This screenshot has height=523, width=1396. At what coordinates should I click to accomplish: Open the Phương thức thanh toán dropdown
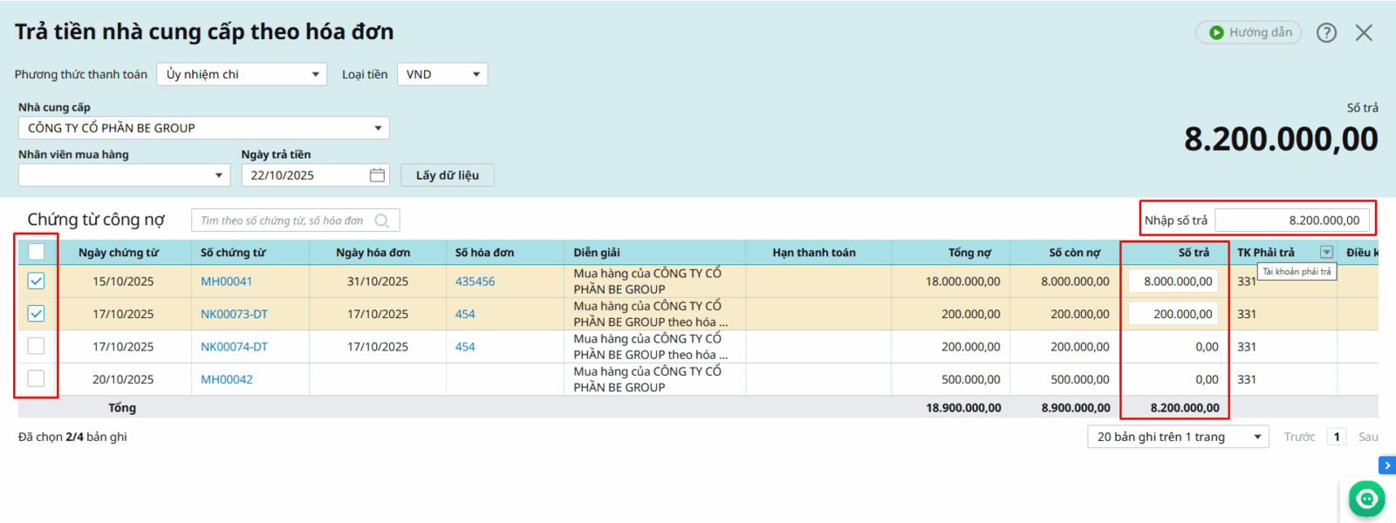point(242,74)
